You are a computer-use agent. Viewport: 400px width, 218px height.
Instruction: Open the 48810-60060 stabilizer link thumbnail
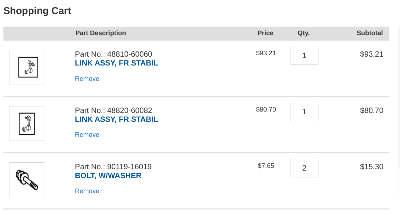(27, 67)
